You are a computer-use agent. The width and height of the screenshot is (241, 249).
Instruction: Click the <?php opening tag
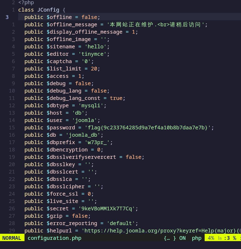[x=26, y=3]
